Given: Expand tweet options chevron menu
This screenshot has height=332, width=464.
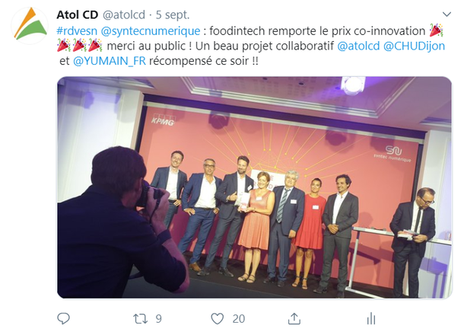Looking at the screenshot, I should (x=447, y=14).
